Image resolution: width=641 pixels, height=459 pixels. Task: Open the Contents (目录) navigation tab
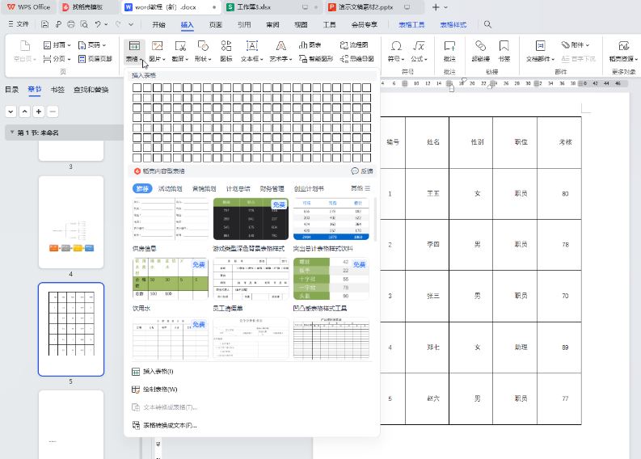click(12, 90)
